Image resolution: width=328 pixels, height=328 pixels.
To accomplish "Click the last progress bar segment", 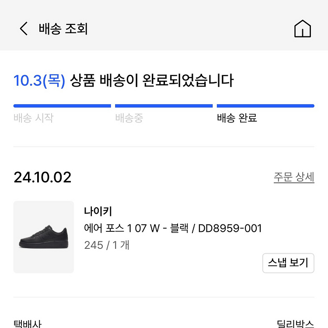I will tap(265, 106).
